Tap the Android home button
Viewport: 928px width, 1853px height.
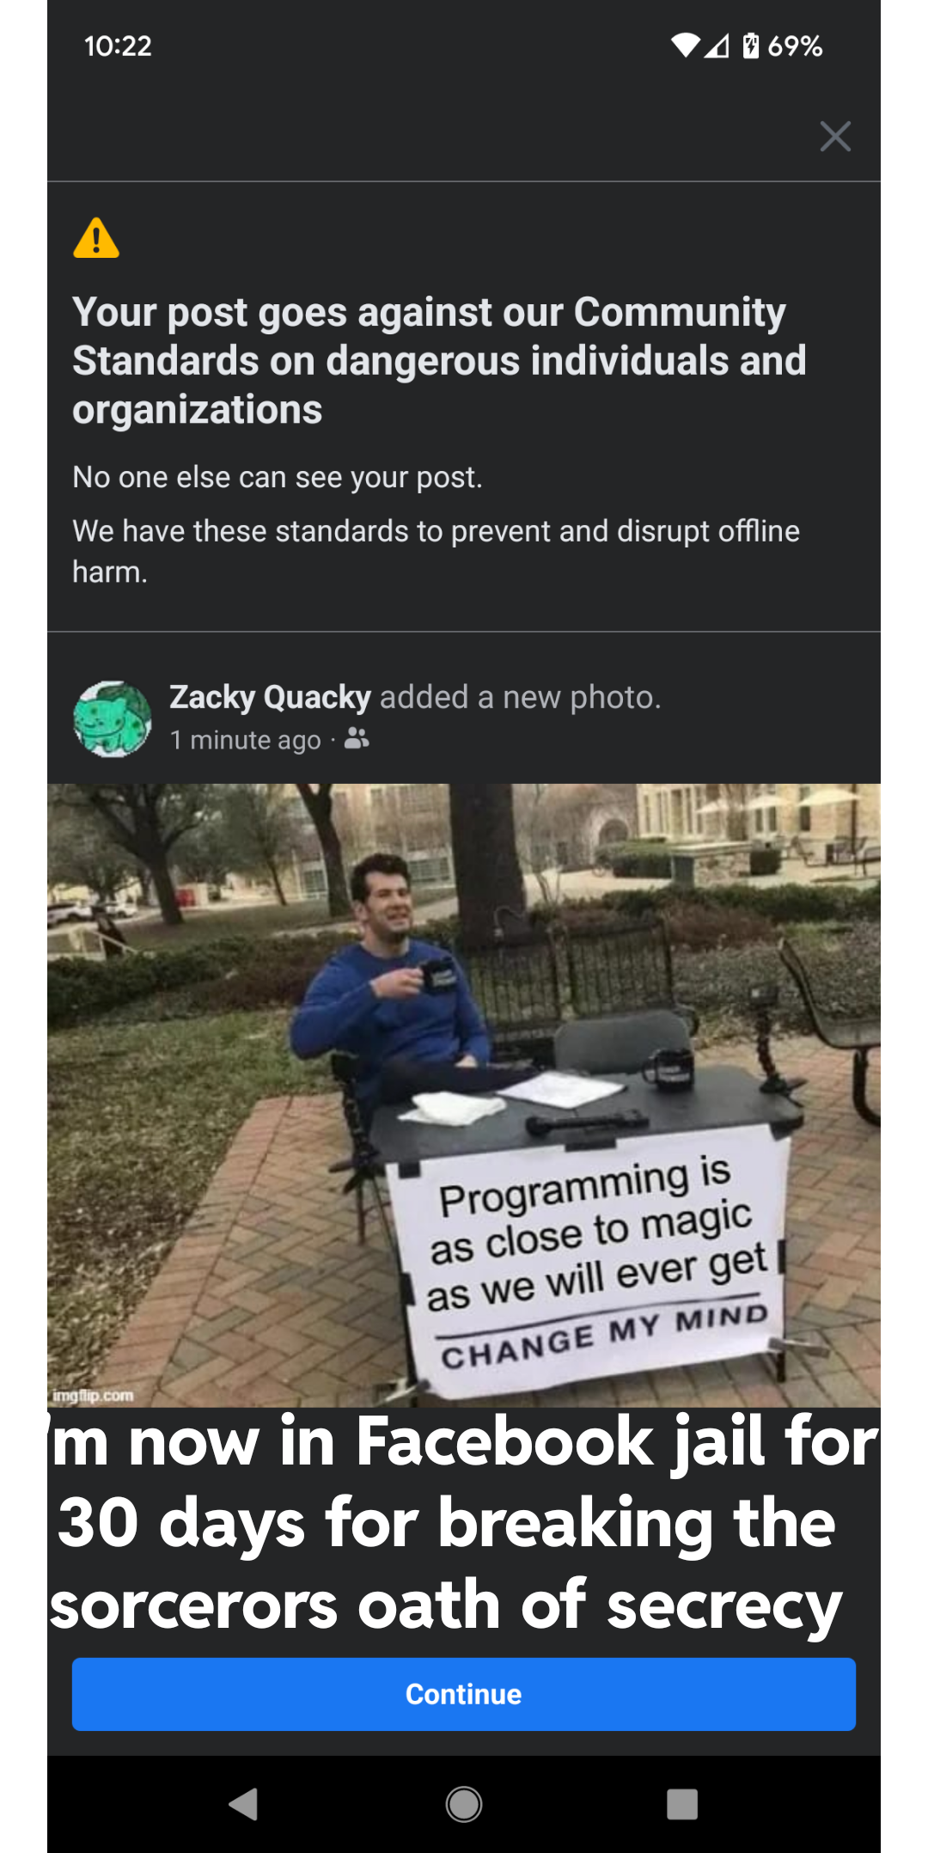tap(464, 1804)
